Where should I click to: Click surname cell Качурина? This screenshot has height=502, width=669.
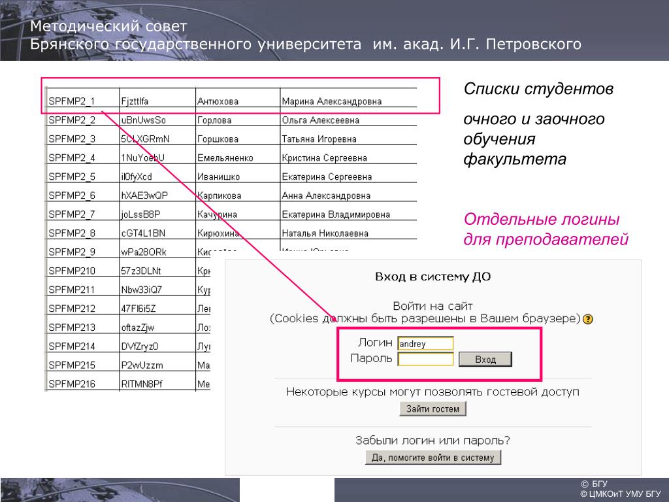tap(238, 211)
